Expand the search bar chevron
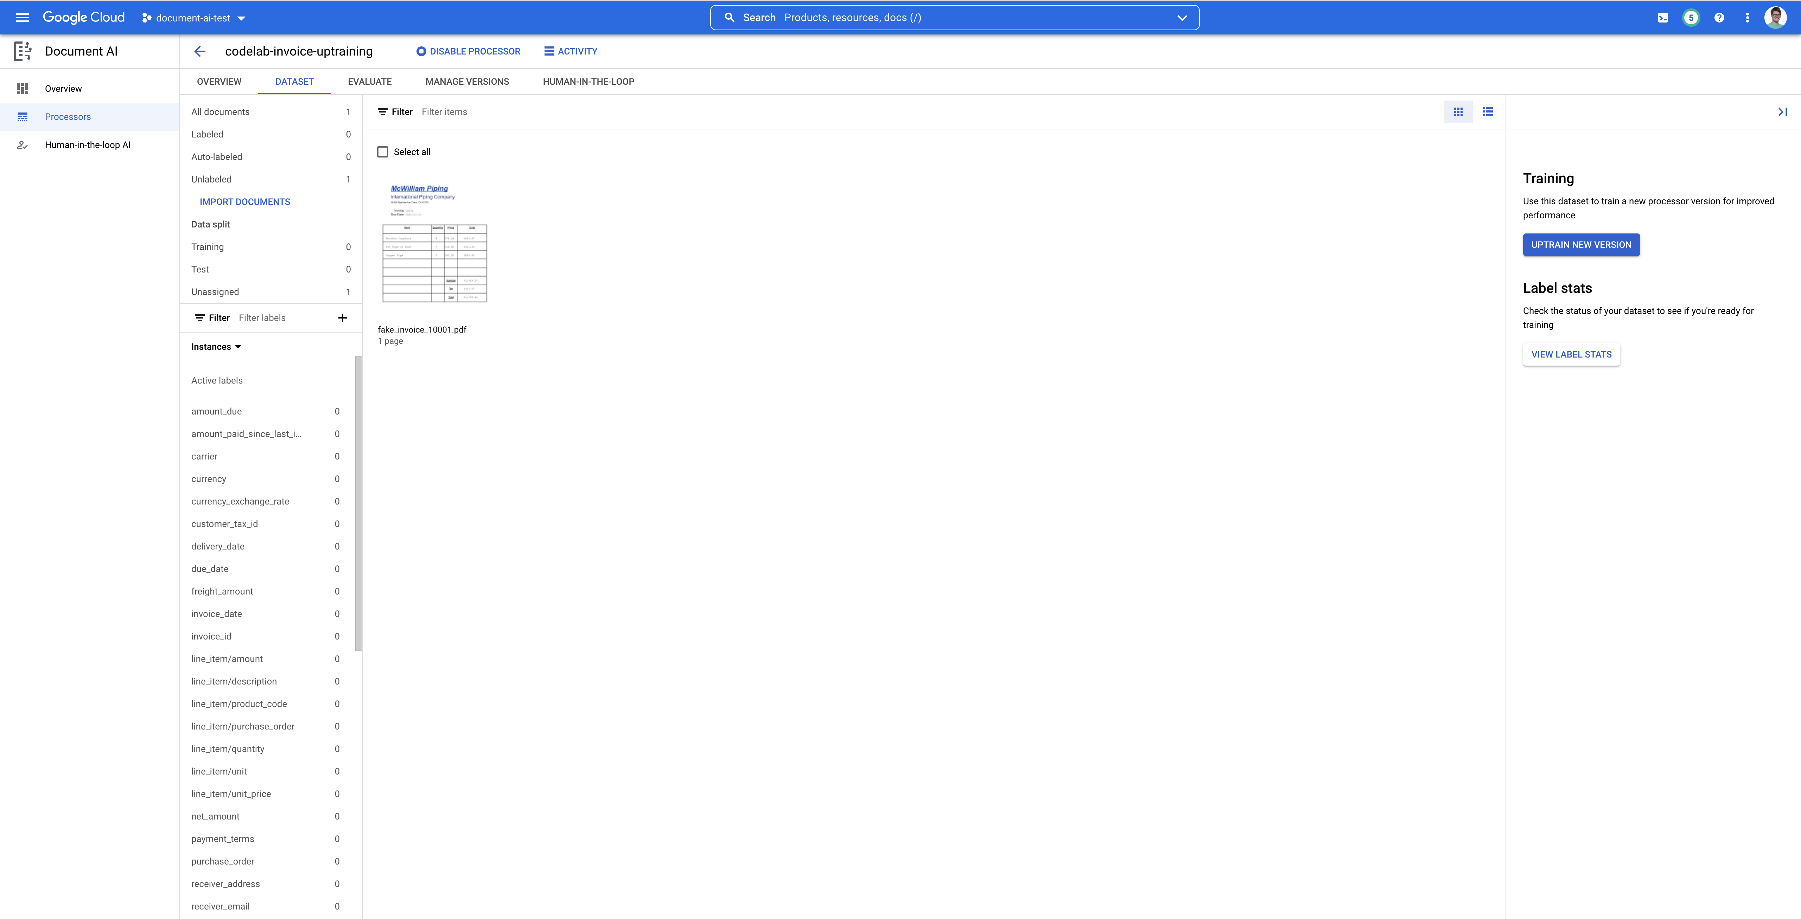 1182,17
